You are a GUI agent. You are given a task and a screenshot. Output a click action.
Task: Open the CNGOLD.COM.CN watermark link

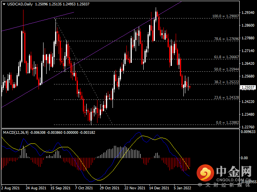[233, 179]
